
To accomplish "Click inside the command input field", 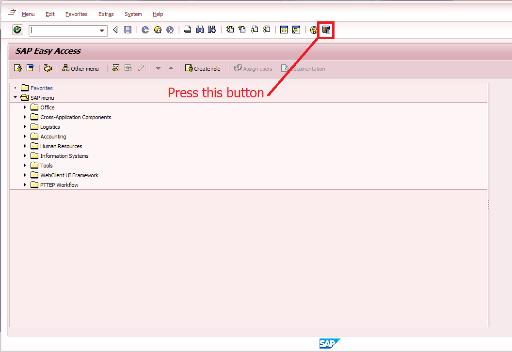I will [x=63, y=30].
